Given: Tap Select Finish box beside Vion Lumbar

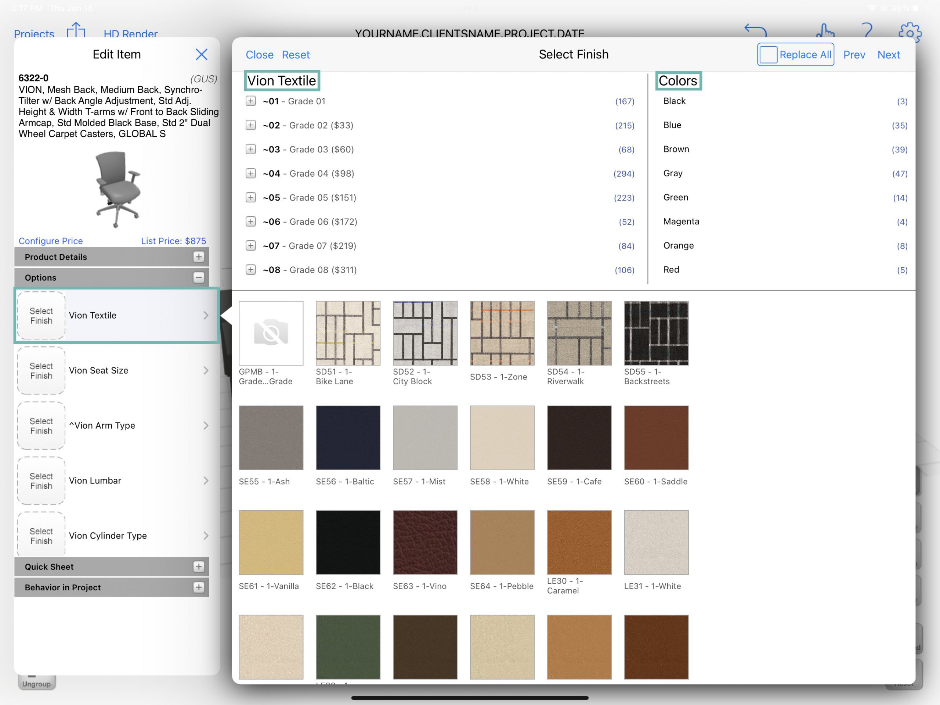Looking at the screenshot, I should [x=41, y=481].
